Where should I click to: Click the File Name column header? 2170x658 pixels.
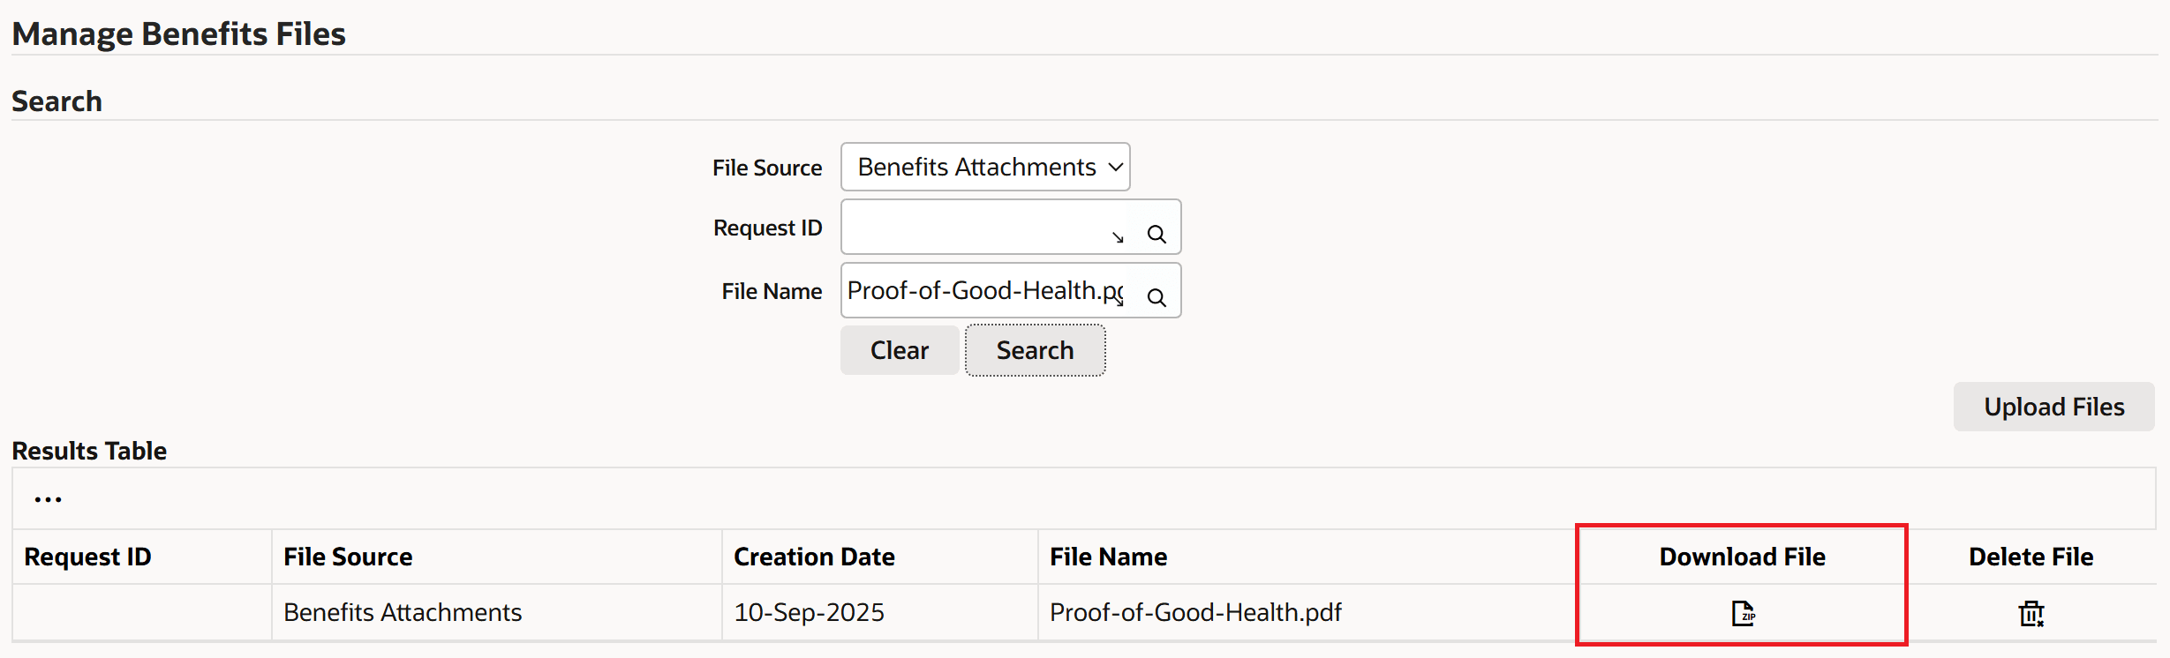[x=1108, y=557]
